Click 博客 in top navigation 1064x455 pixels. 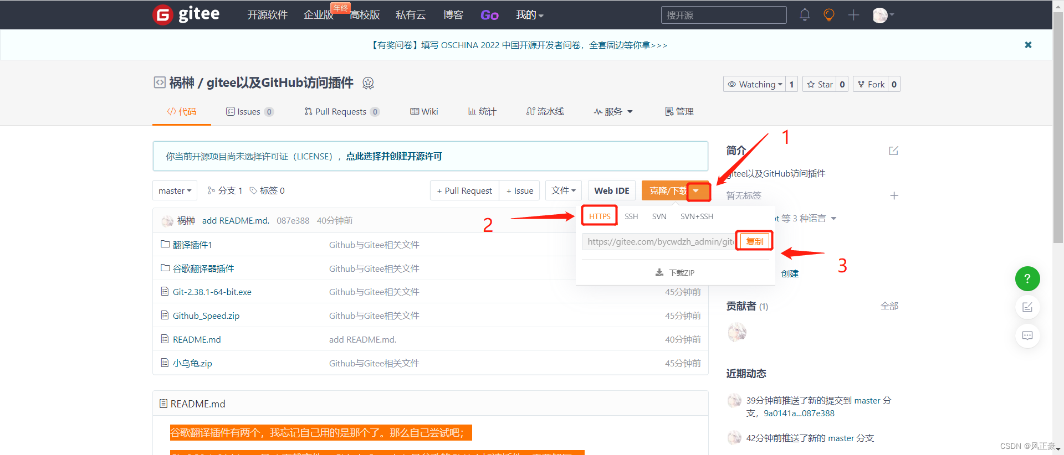453,15
